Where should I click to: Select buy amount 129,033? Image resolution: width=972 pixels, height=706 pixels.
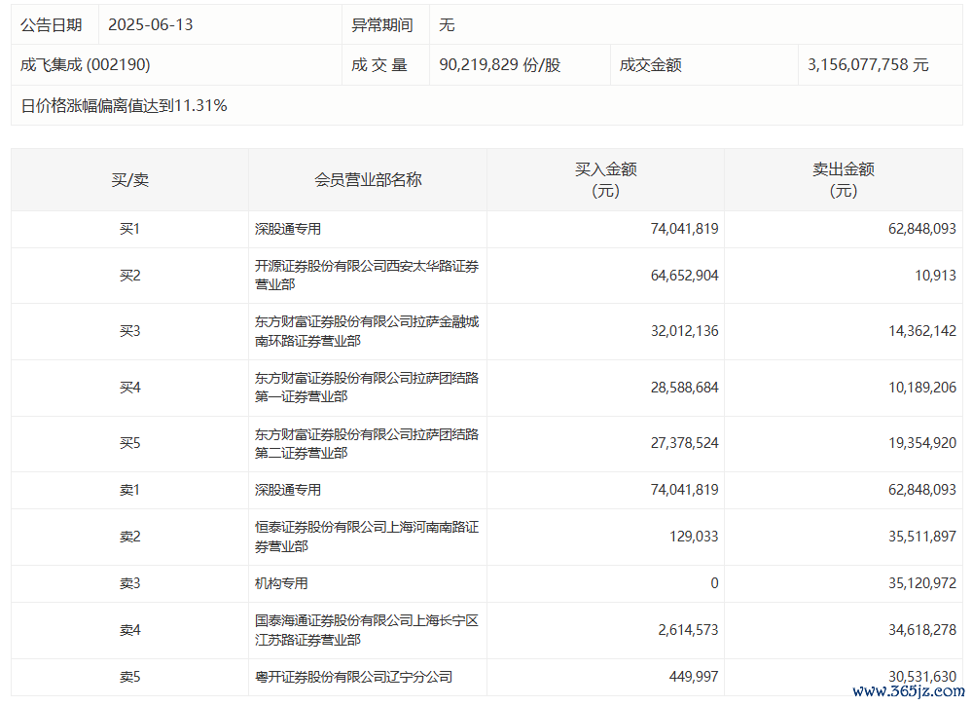694,537
